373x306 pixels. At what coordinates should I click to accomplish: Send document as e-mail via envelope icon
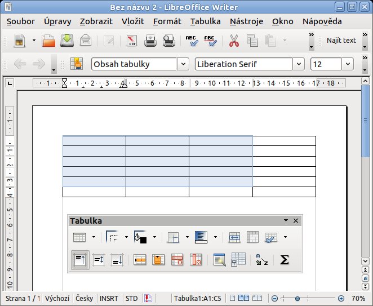(86, 41)
